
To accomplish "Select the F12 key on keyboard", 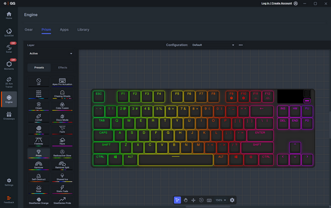I will pos(268,97).
